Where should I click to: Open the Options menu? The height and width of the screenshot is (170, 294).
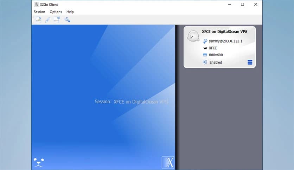click(56, 12)
